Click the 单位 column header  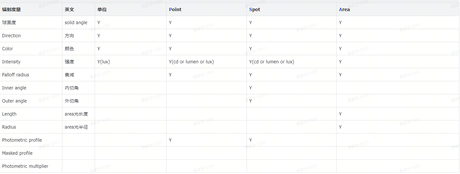tap(102, 9)
